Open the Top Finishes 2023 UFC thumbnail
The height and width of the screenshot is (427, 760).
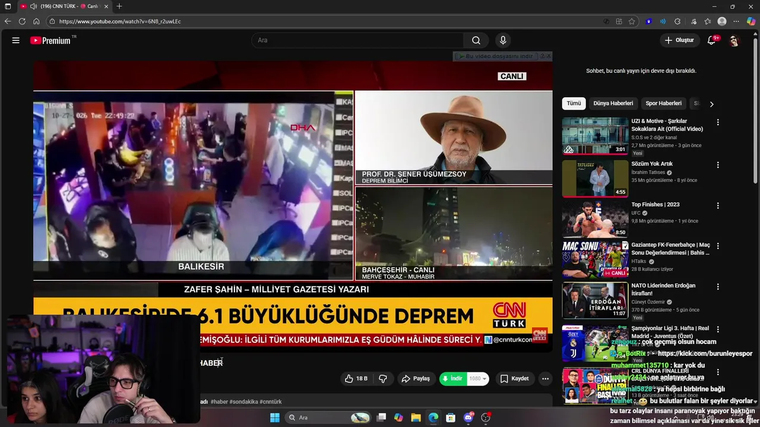(595, 219)
